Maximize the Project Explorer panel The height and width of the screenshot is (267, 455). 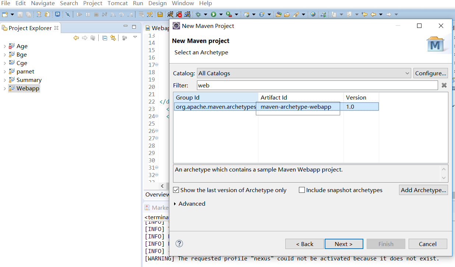point(134,27)
